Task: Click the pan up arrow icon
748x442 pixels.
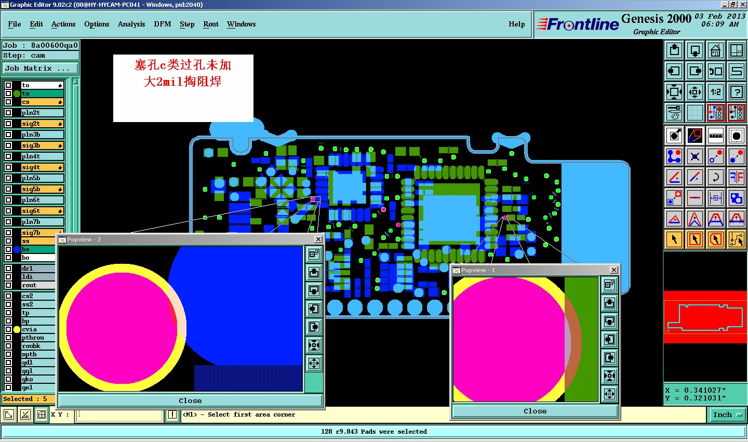Action: [x=674, y=50]
